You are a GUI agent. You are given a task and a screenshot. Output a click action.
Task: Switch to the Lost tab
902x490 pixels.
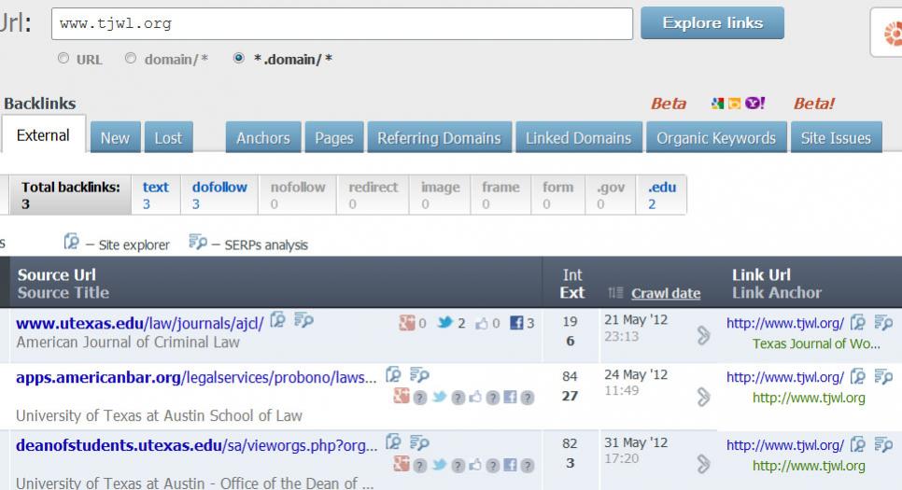point(168,137)
